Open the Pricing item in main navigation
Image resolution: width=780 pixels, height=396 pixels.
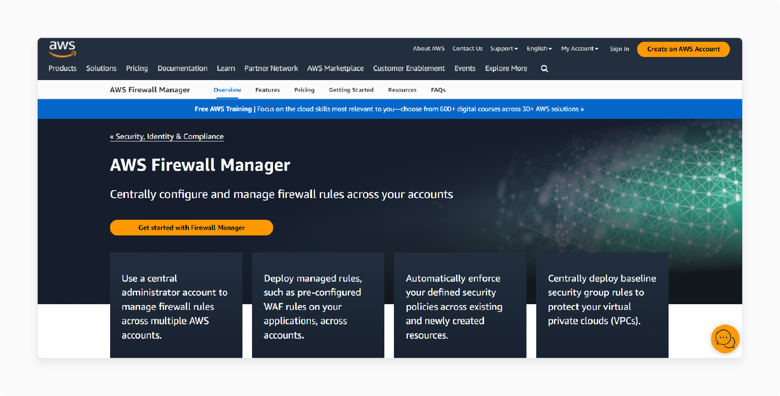coord(137,68)
